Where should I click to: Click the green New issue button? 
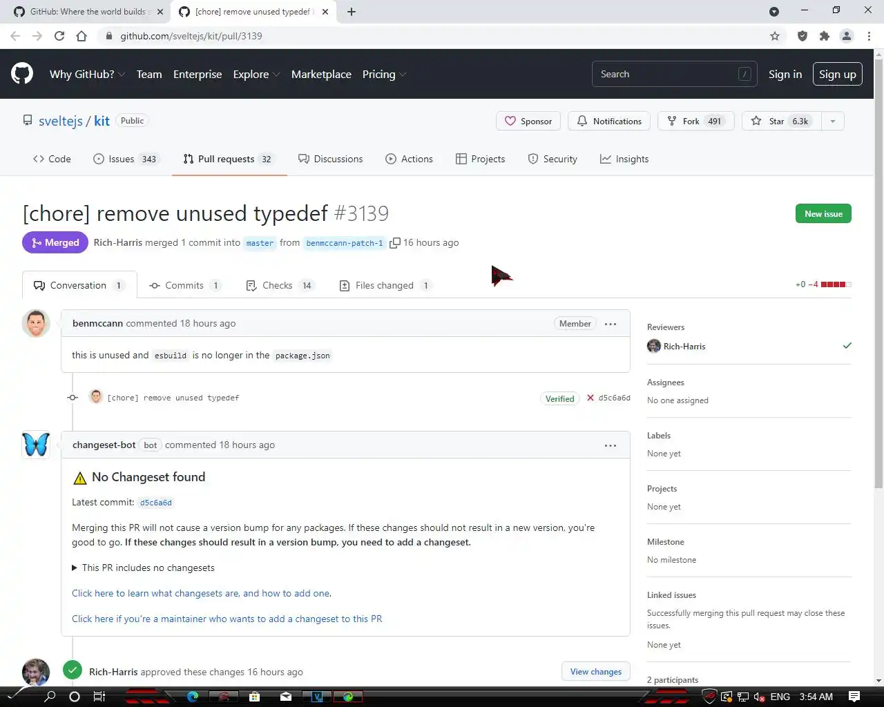(823, 213)
